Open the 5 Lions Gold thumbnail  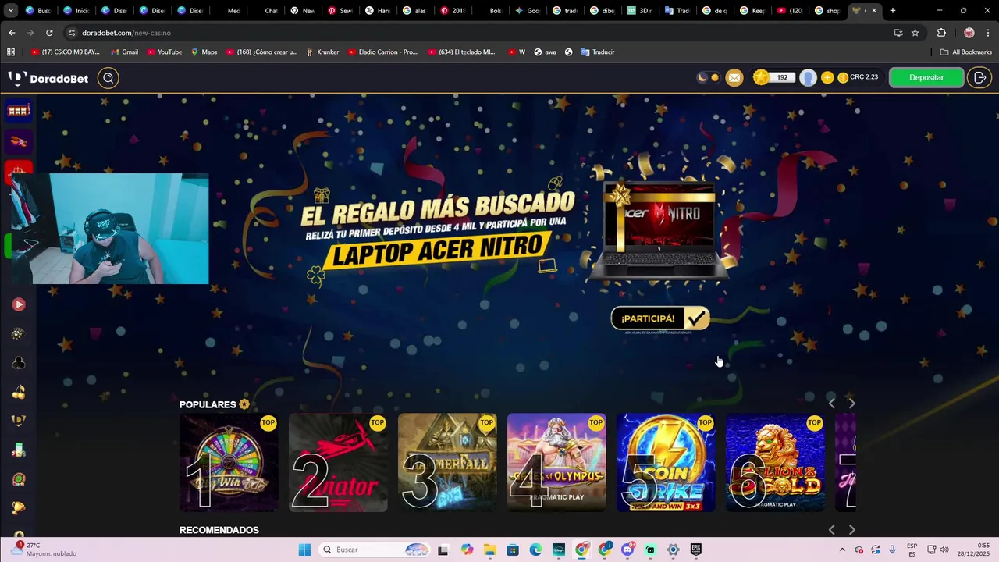click(775, 462)
